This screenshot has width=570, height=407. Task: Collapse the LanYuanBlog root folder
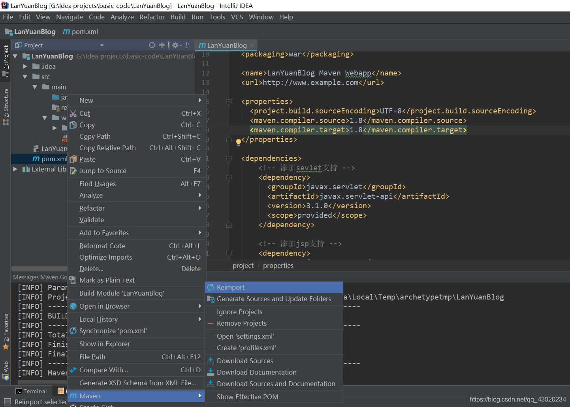(x=15, y=56)
